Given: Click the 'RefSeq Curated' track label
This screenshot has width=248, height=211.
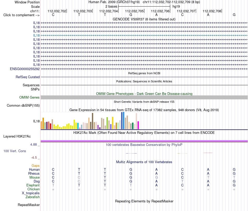Looking at the screenshot, I should [x=28, y=77].
